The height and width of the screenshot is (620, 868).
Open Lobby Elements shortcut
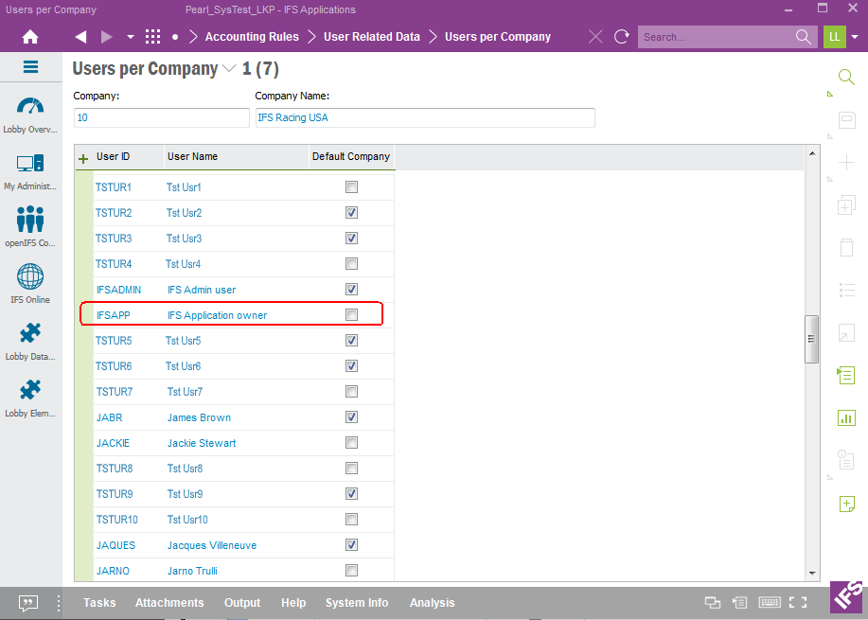[30, 399]
